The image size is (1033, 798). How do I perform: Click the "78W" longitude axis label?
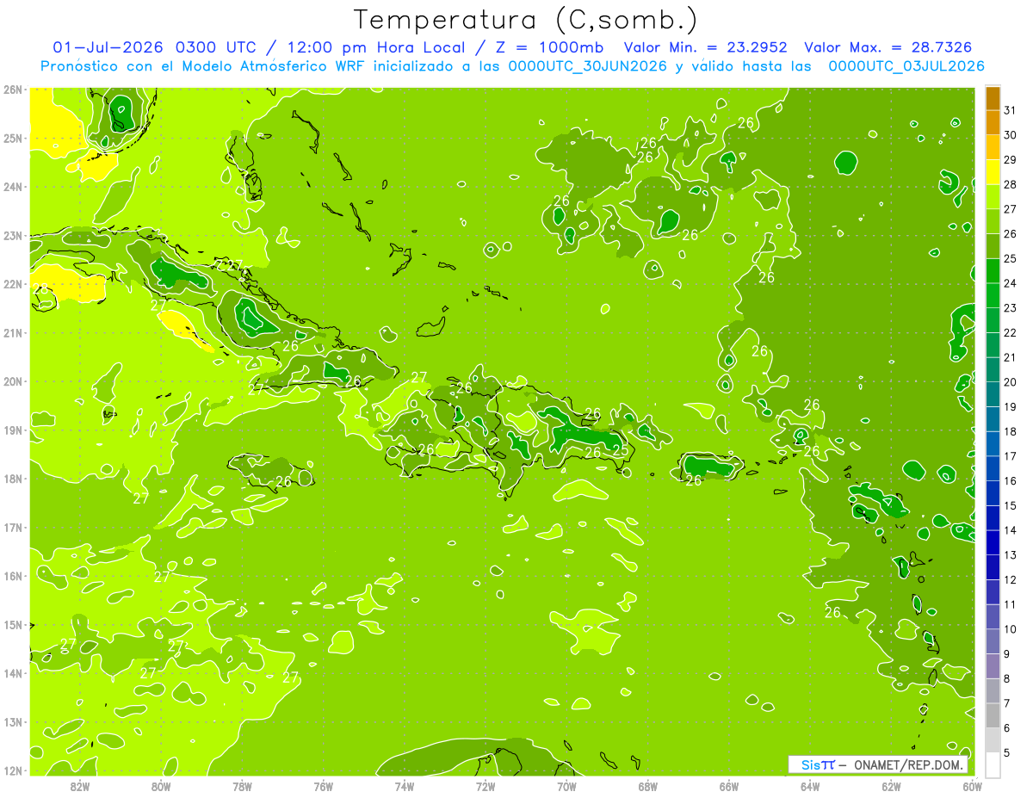(x=242, y=786)
